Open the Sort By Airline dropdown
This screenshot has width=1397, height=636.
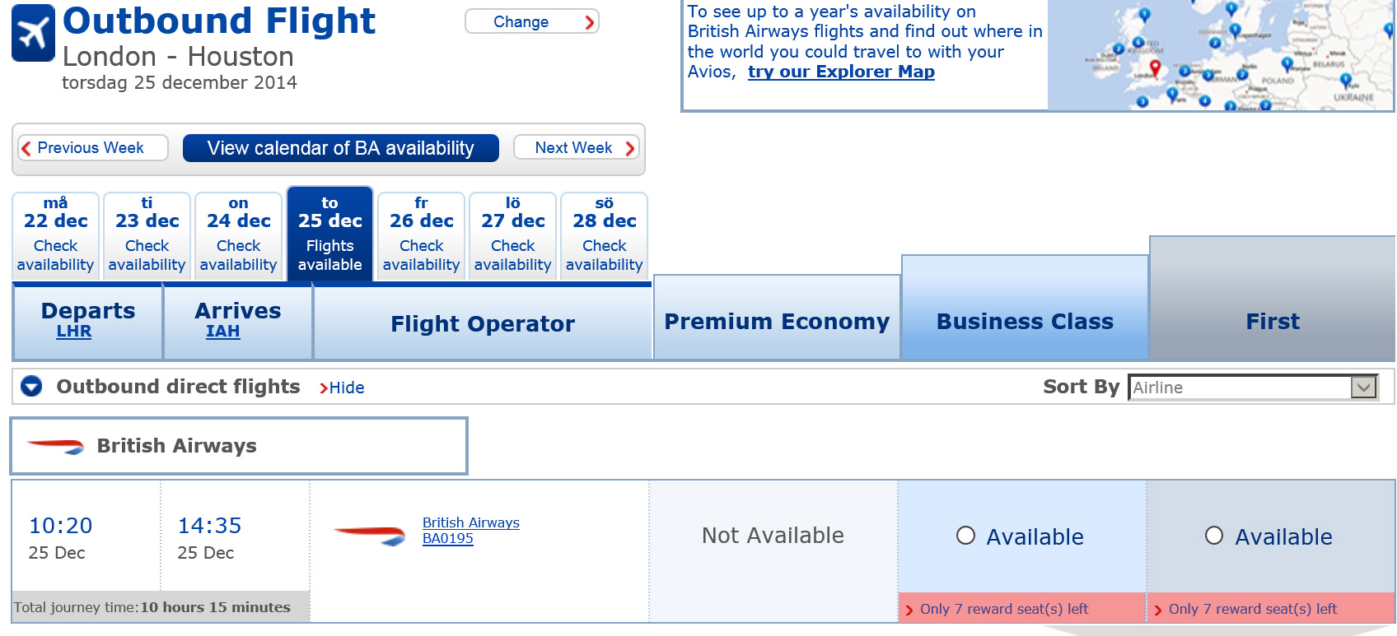[1252, 388]
